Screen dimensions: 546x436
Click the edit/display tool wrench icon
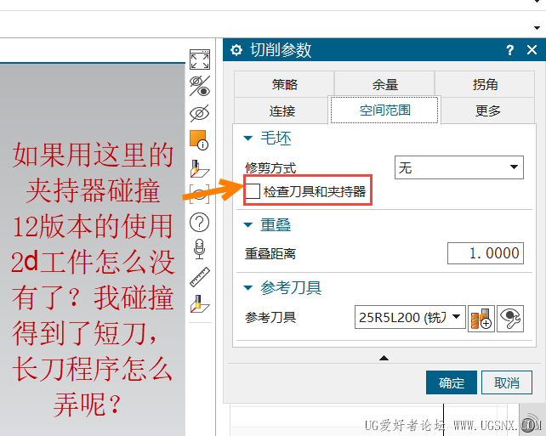(x=510, y=319)
